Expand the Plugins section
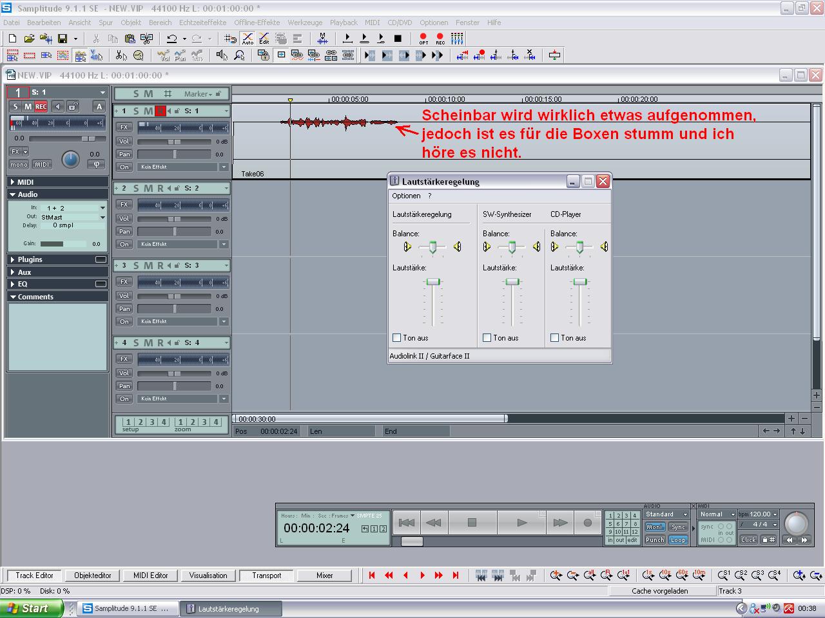This screenshot has height=618, width=825. [57, 259]
